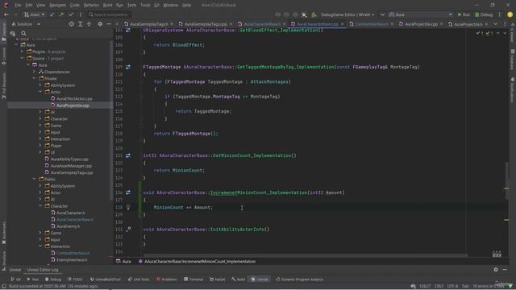
Task: Click the Unreal Editor Log tab
Action: click(x=43, y=270)
